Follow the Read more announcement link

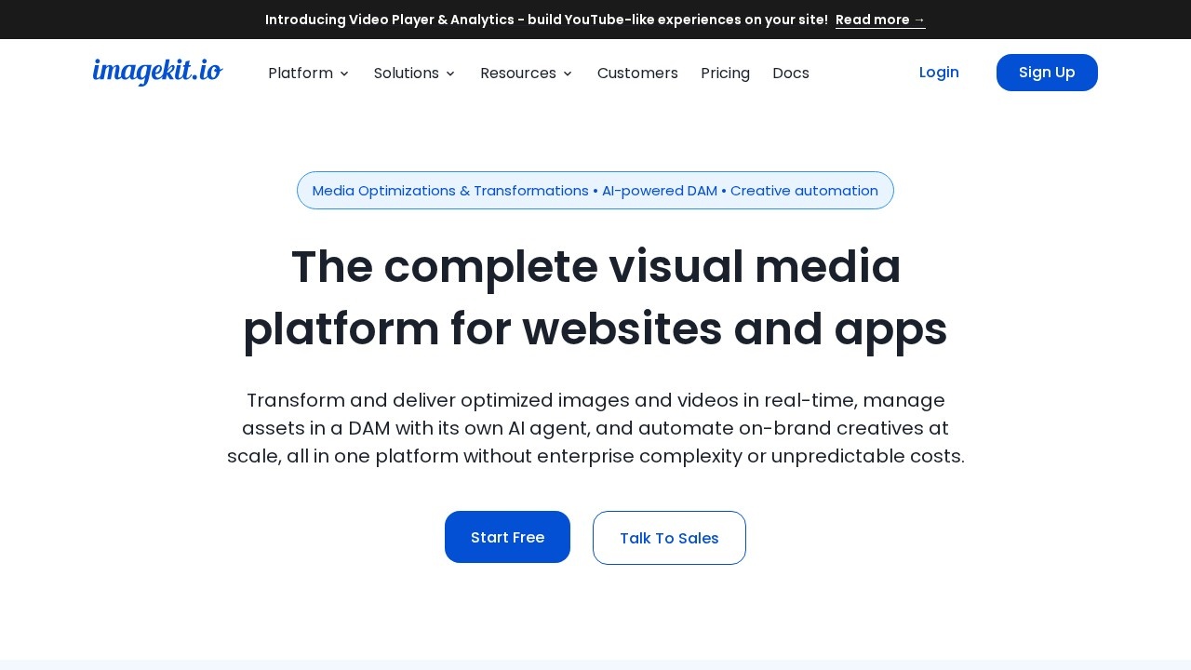tap(880, 20)
